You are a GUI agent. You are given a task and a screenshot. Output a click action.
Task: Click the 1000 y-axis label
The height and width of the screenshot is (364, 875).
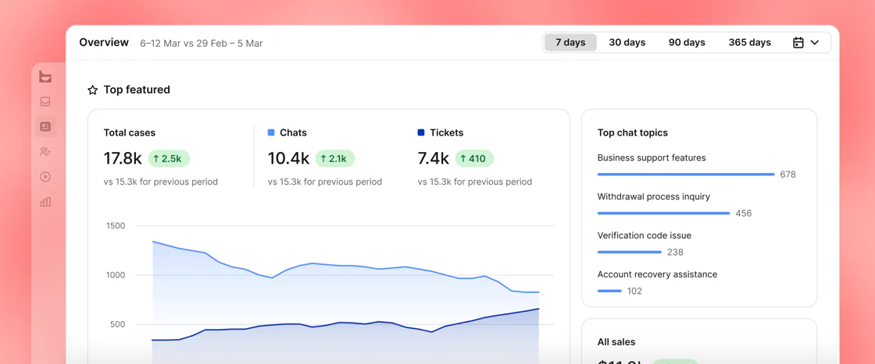pos(115,275)
